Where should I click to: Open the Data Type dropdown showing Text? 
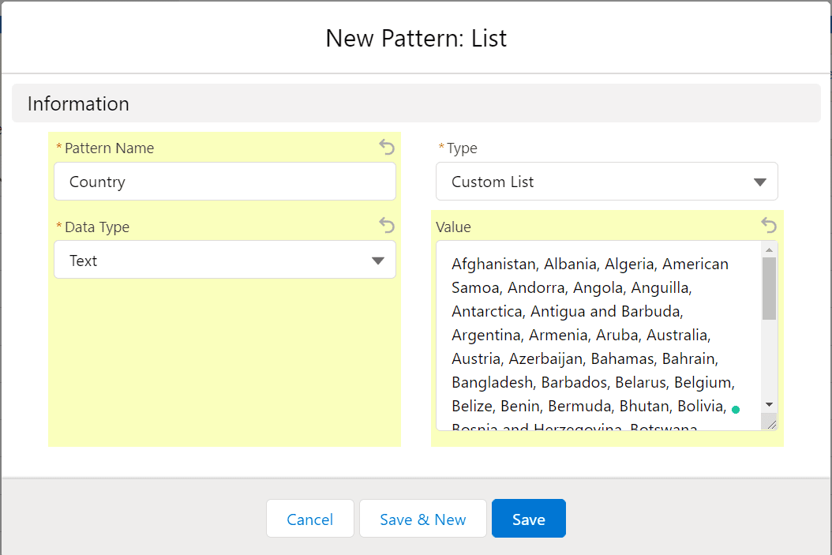[224, 261]
